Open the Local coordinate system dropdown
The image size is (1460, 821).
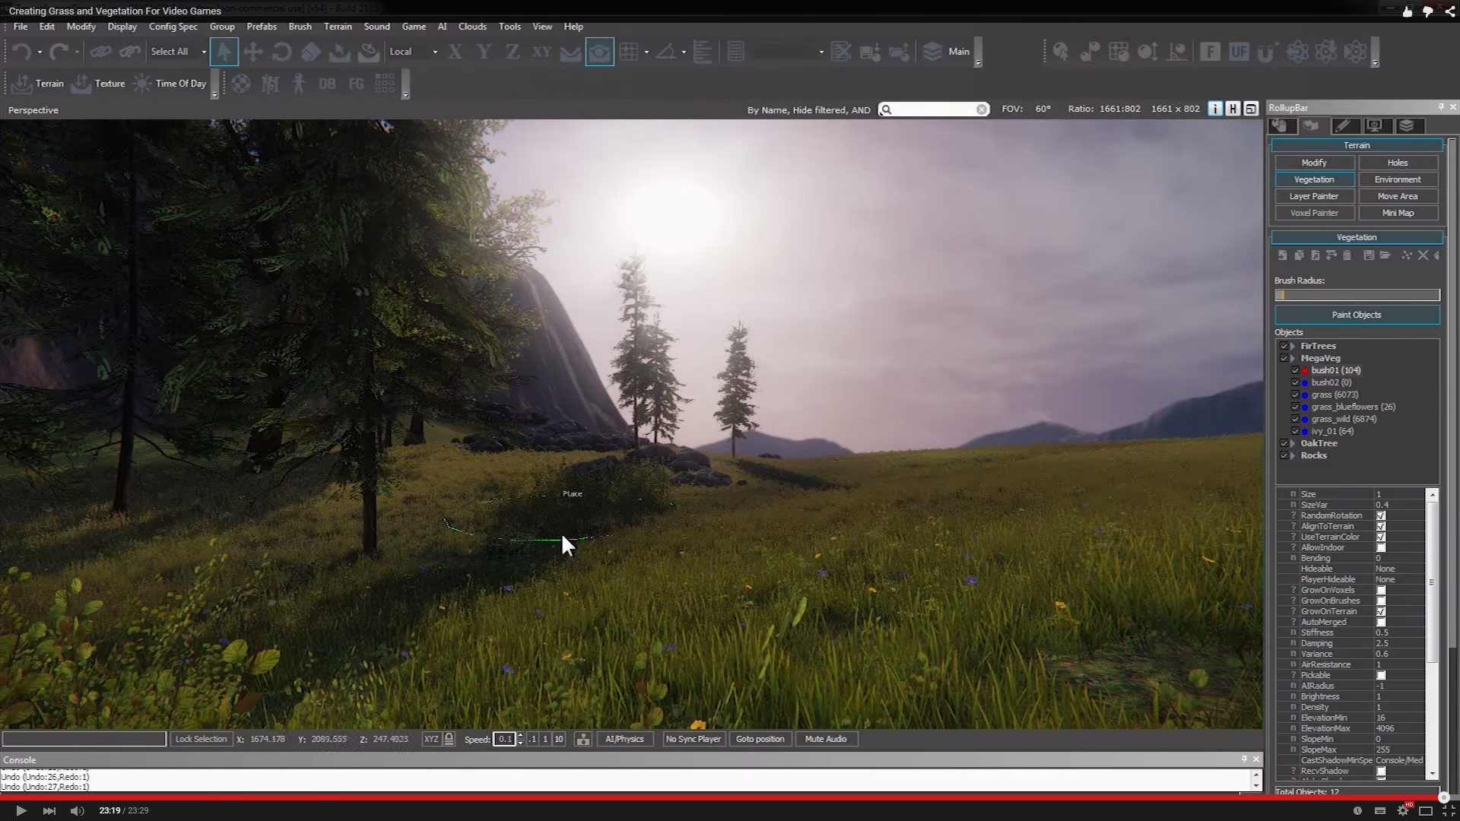(x=434, y=52)
